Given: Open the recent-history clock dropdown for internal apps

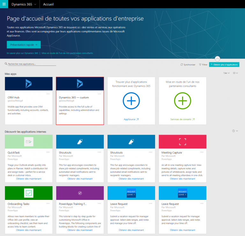Looking at the screenshot, I should click(x=235, y=131).
